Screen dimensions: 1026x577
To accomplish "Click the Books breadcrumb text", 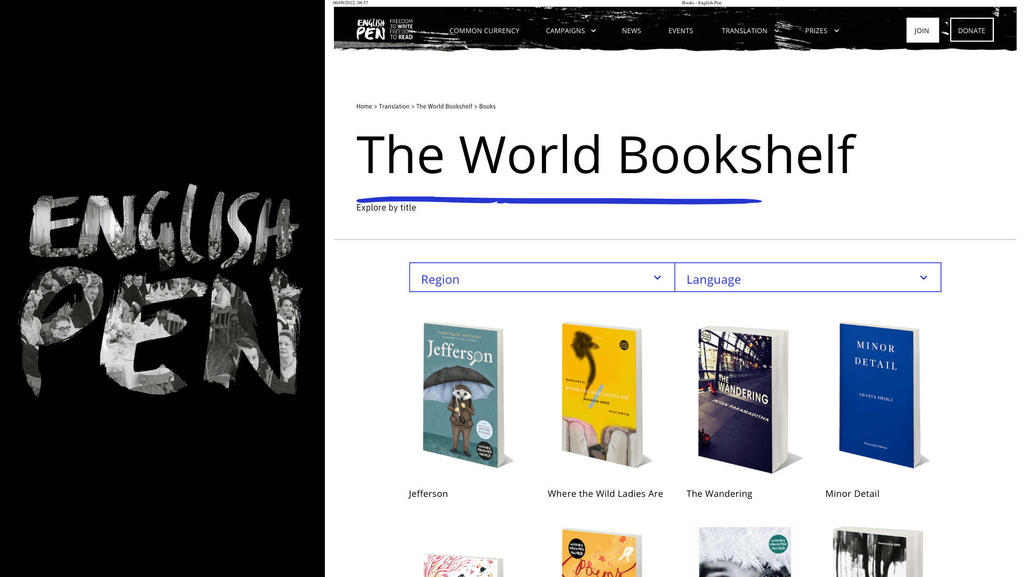I will point(487,106).
